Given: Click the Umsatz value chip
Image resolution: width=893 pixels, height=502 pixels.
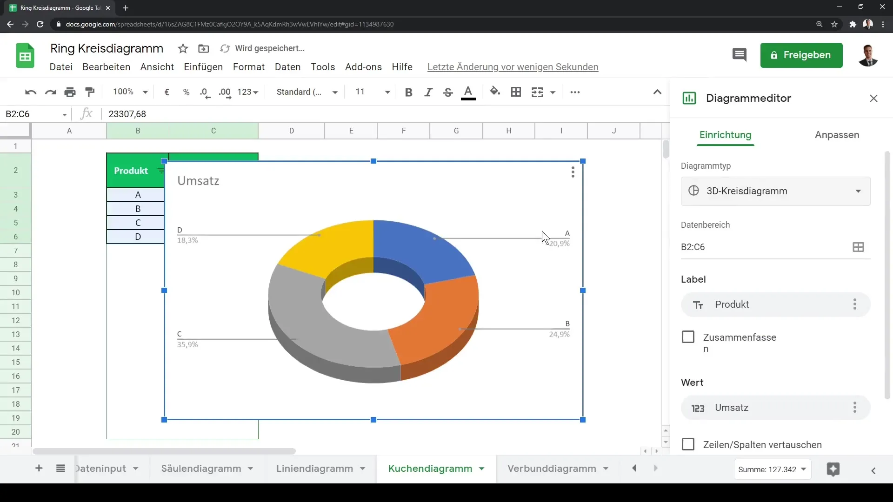Looking at the screenshot, I should click(x=775, y=408).
